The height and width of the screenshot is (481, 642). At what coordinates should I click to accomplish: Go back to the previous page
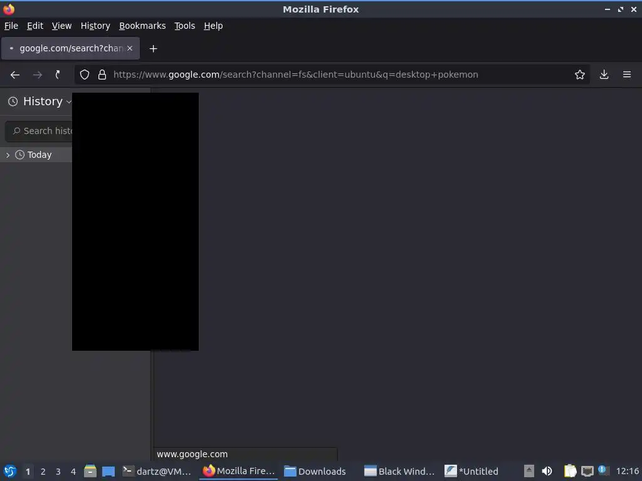15,75
